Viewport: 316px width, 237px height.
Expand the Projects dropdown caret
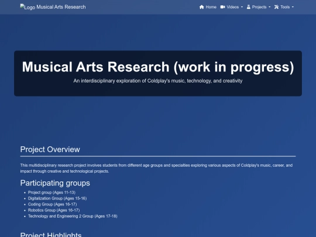(269, 7)
